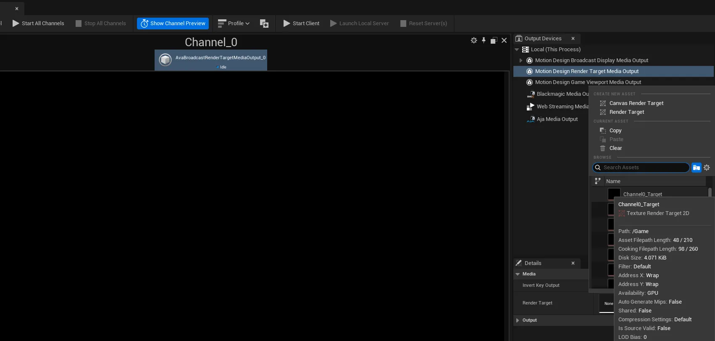Click the add channel icon beside Profile
This screenshot has height=341, width=715.
pos(264,24)
